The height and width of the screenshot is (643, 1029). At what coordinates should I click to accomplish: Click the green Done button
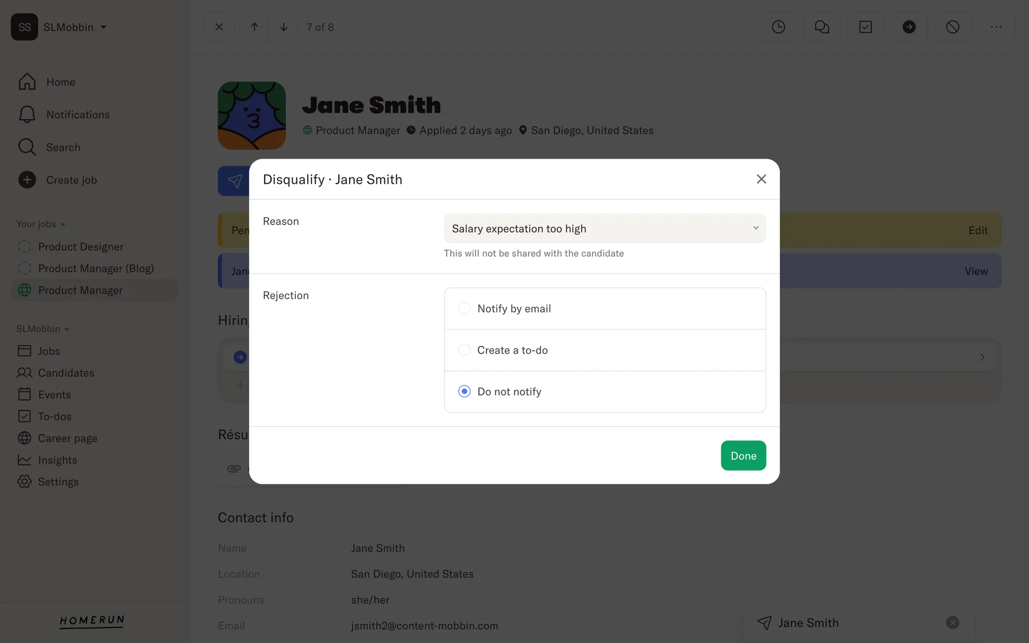[743, 455]
